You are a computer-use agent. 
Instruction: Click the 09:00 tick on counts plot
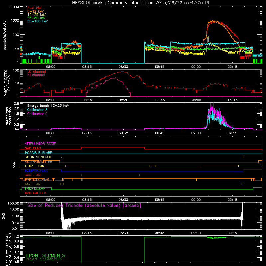[196, 67]
